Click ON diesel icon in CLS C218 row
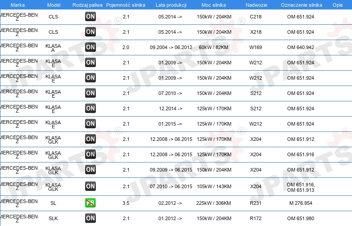Viewport: 352px width, 226px height. 90,17
